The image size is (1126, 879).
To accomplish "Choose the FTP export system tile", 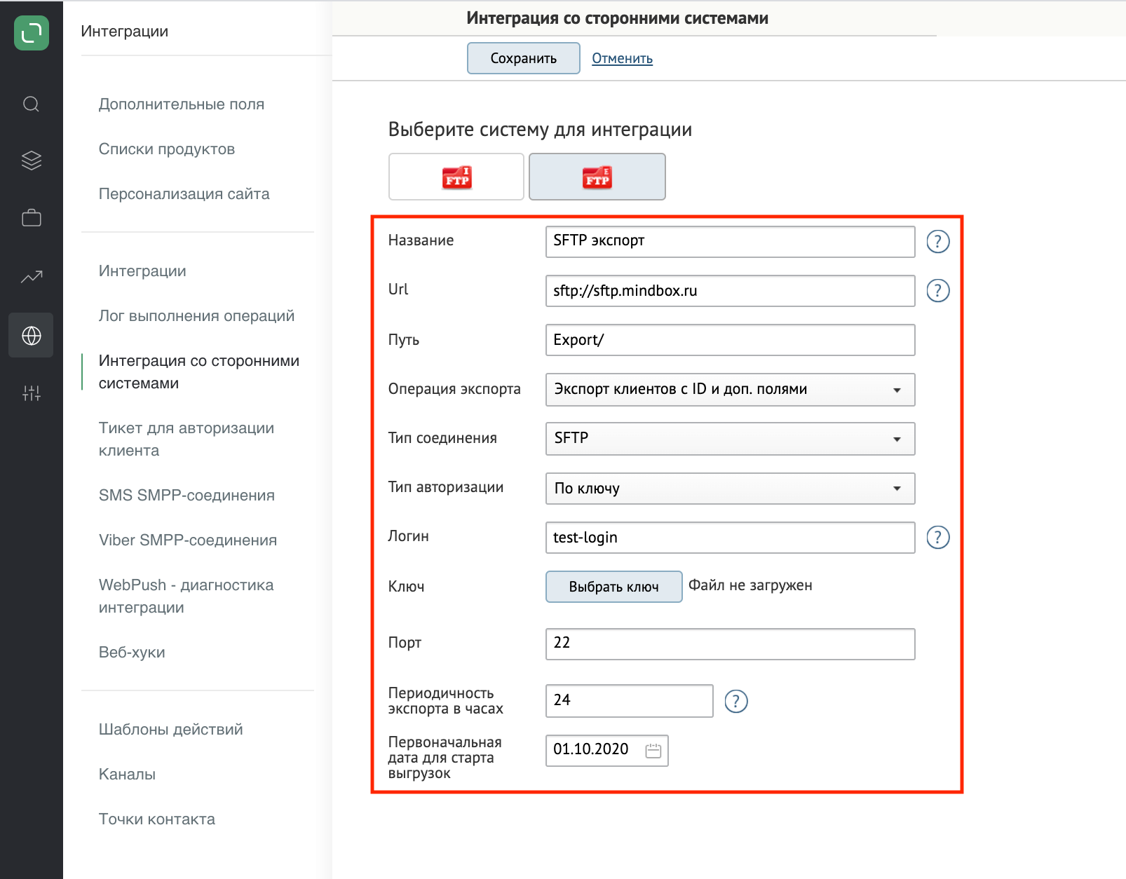I will (x=597, y=177).
